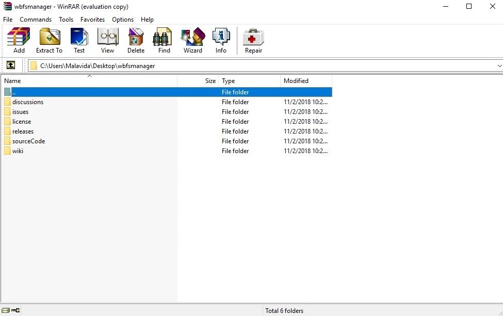The height and width of the screenshot is (316, 503).
Task: Click the File folder type of license row
Action: point(235,122)
